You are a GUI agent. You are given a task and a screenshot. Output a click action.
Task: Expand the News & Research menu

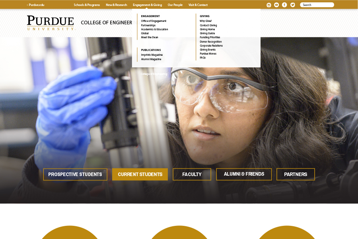click(116, 5)
